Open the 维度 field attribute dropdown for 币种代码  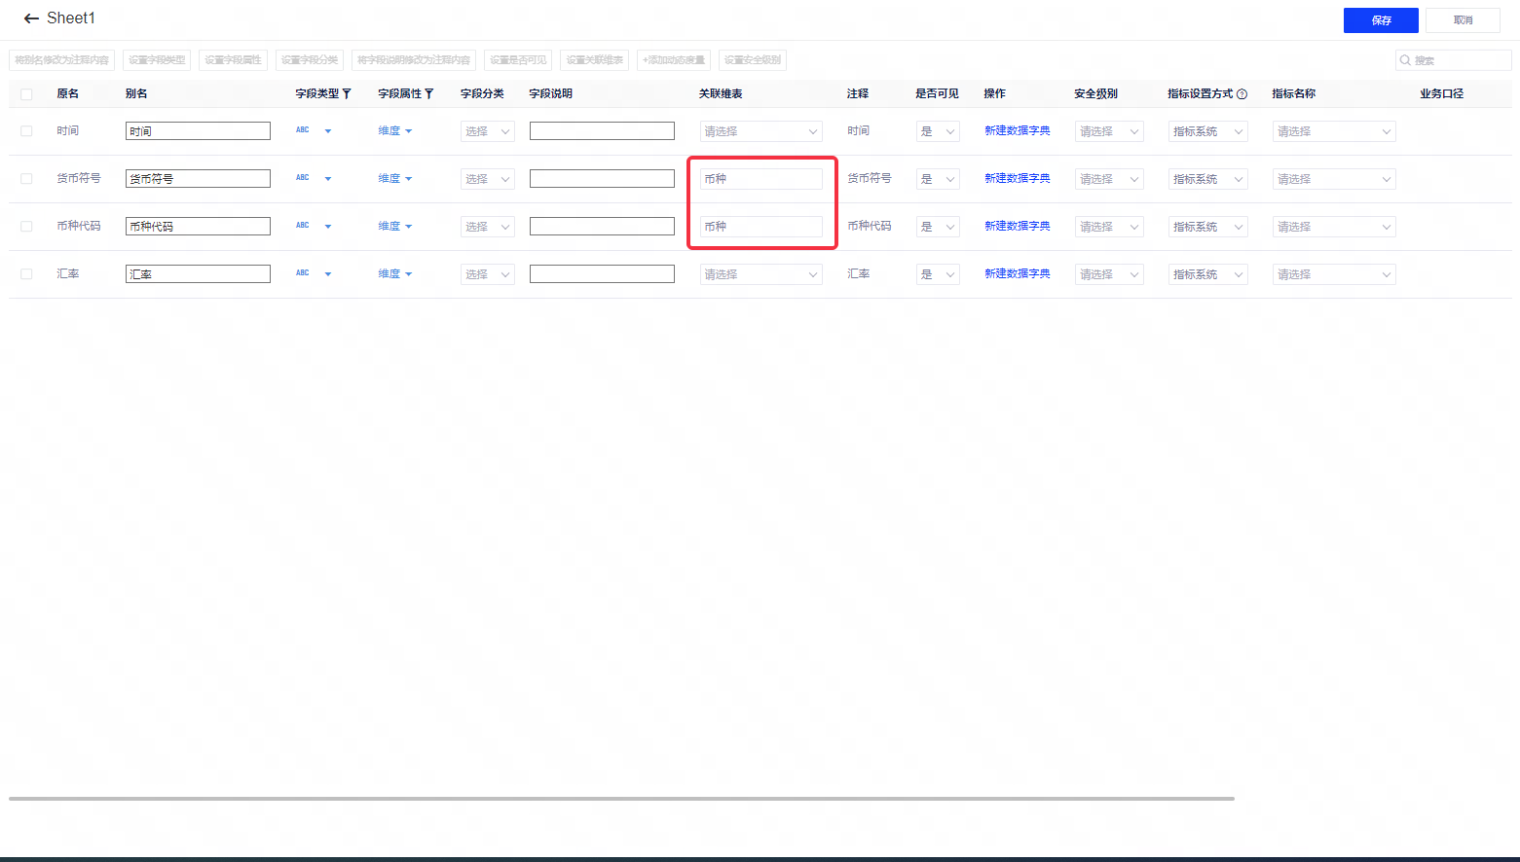pyautogui.click(x=395, y=226)
